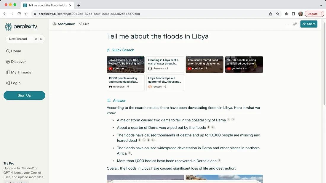Open My Threads in sidebar
The width and height of the screenshot is (326, 183).
[18, 72]
